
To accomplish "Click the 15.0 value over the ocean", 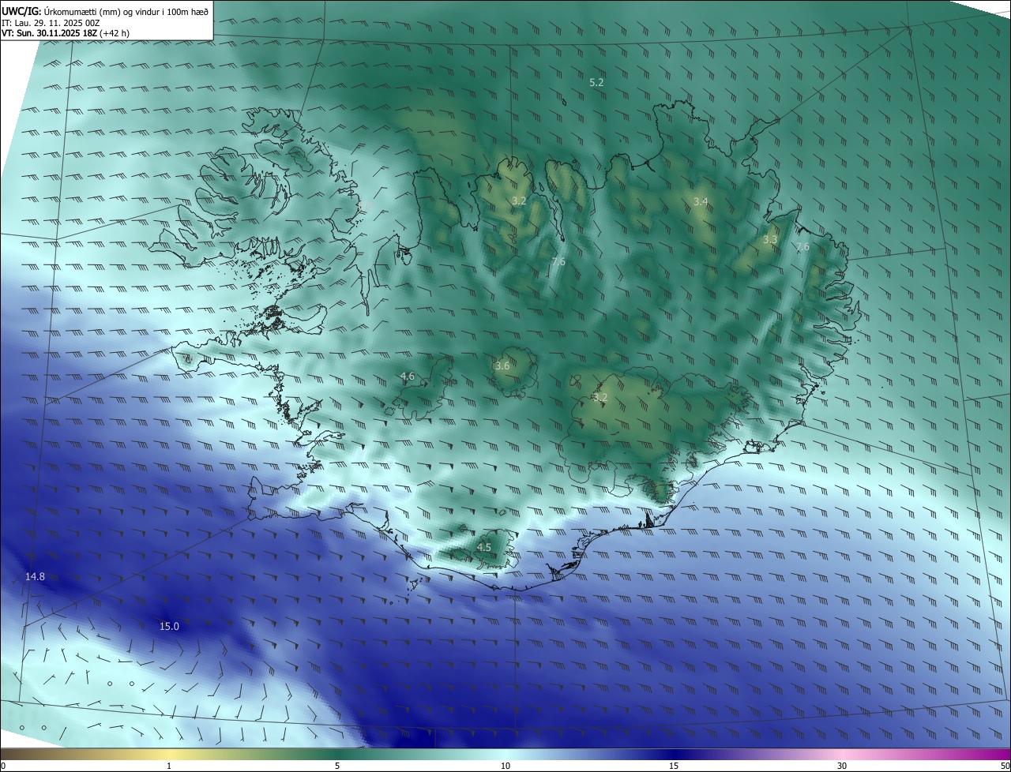I will click(170, 626).
